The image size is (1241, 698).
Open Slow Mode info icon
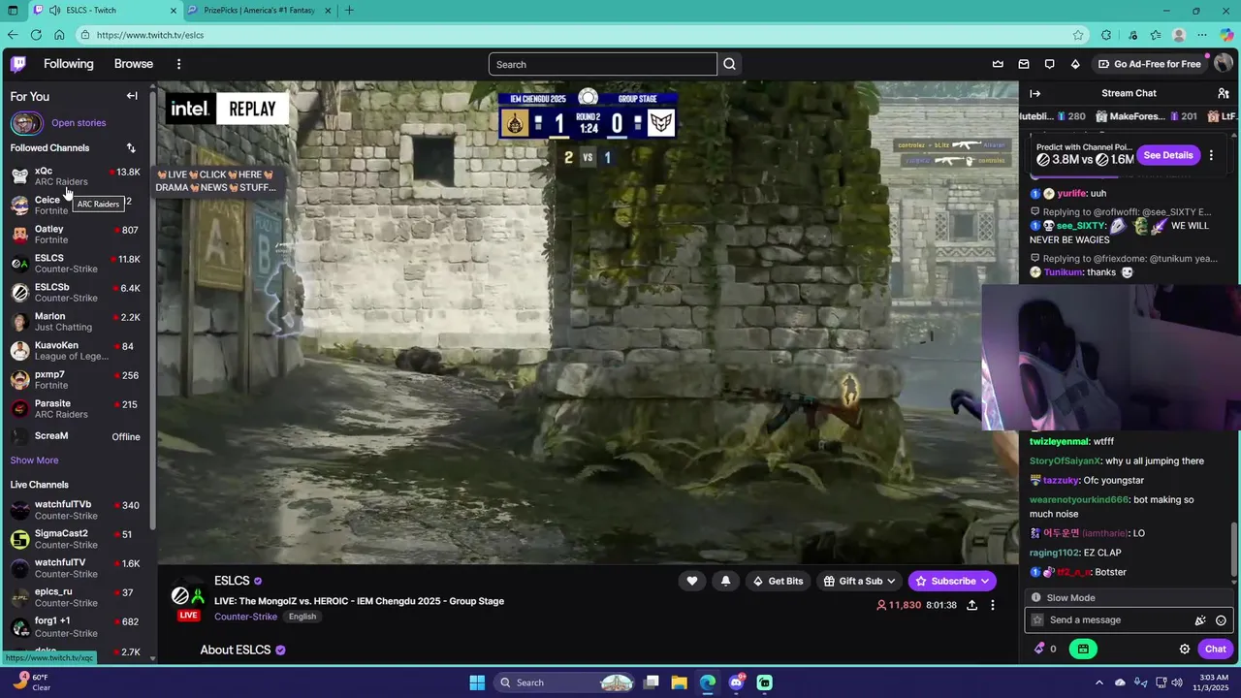(x=1036, y=598)
